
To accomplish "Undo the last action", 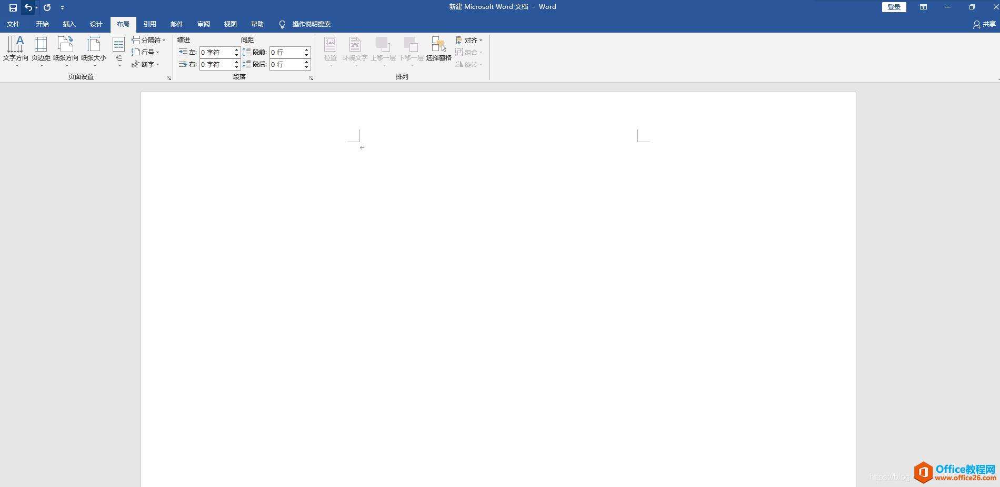I will (x=28, y=7).
